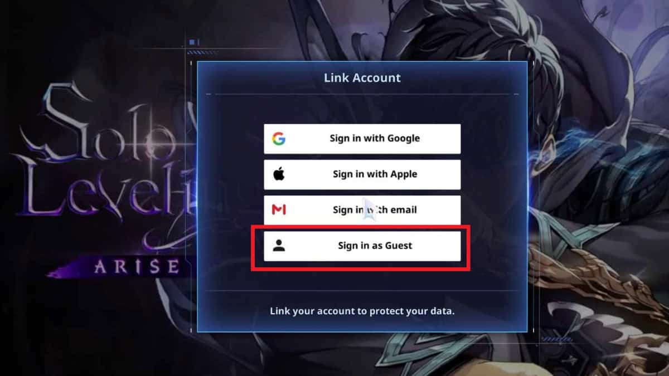Screen dimensions: 669x376
Task: Click the divider line under Link Account
Action: (362, 94)
